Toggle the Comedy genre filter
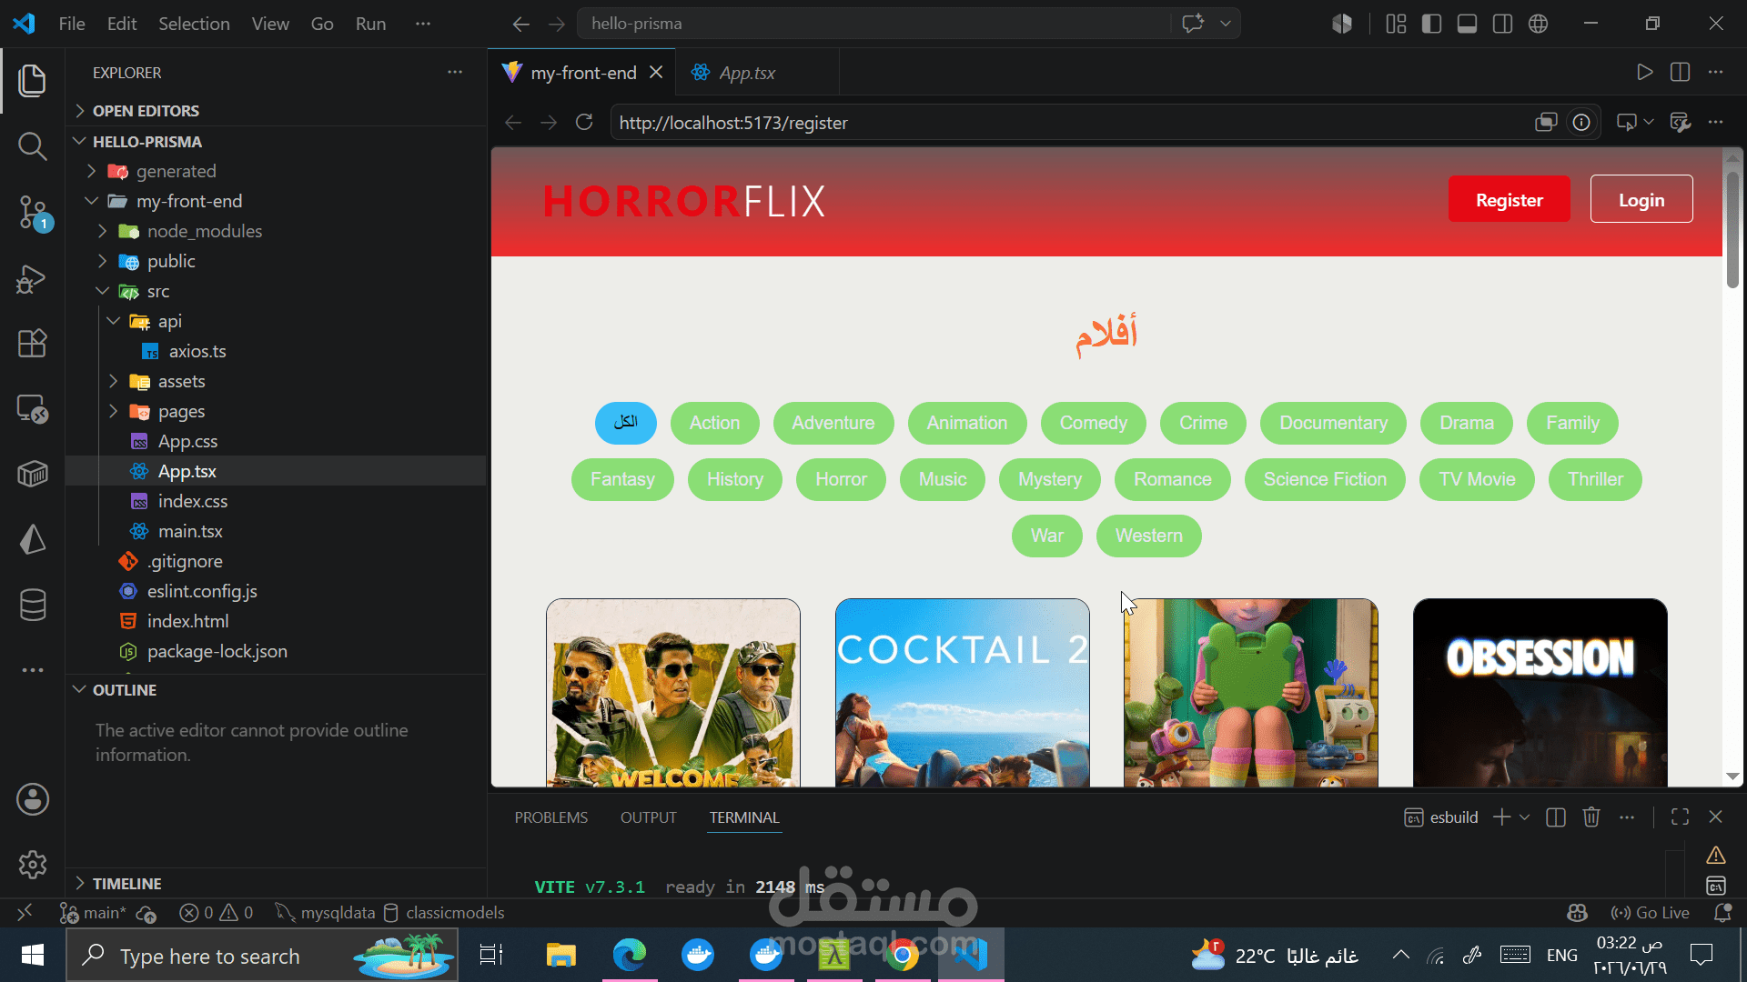The image size is (1747, 982). pos(1093,423)
